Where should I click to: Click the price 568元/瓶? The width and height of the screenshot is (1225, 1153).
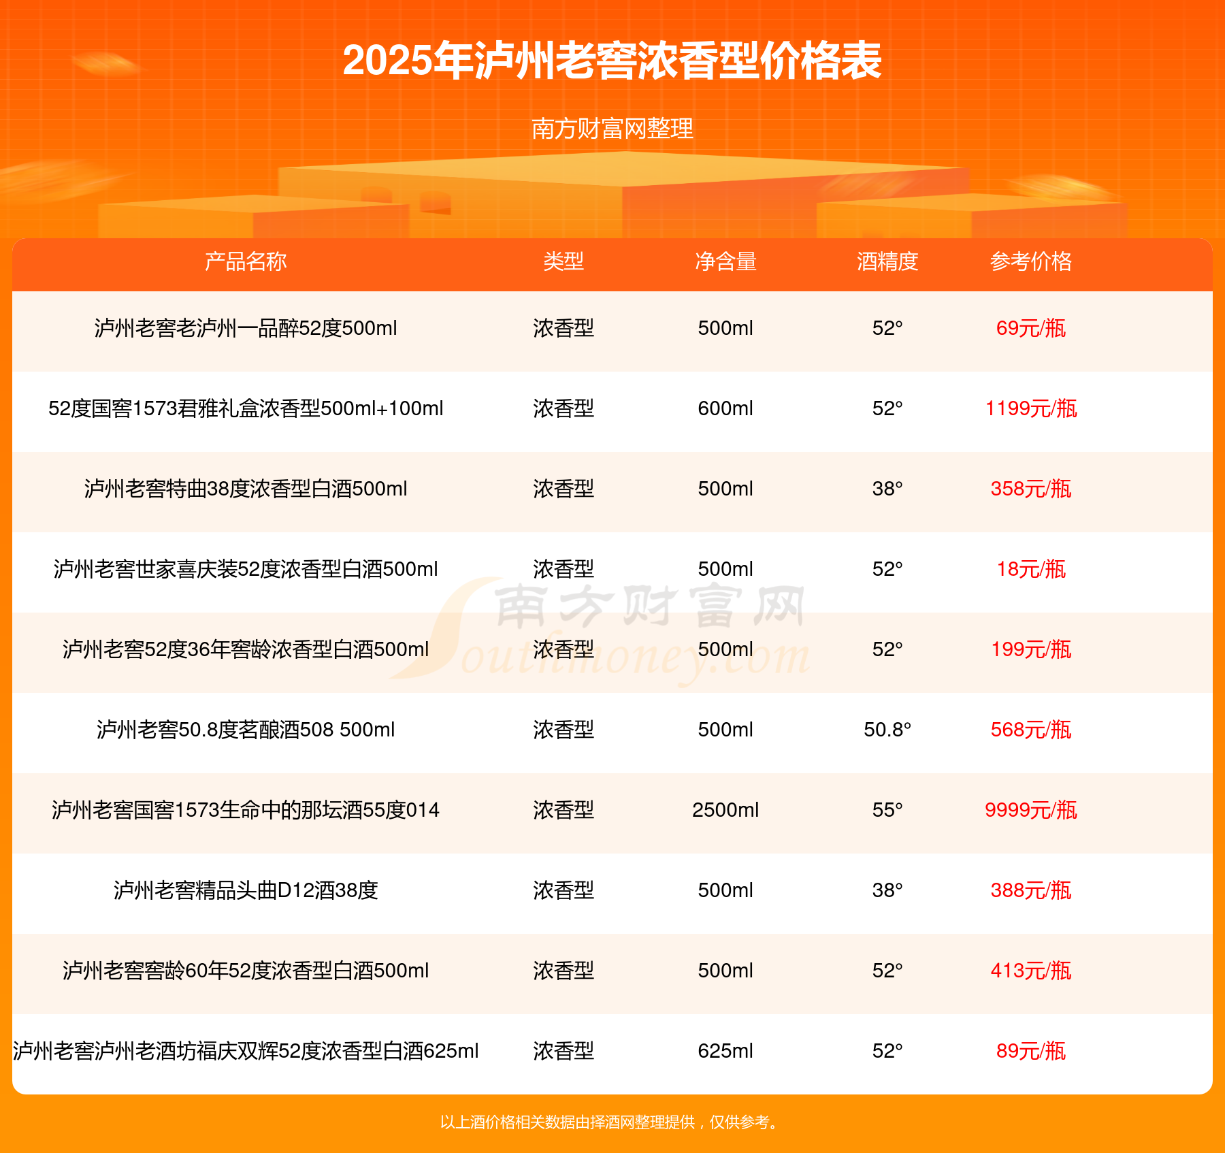point(1031,730)
